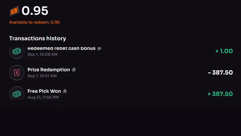Click the orange coin balance icon

point(14,11)
